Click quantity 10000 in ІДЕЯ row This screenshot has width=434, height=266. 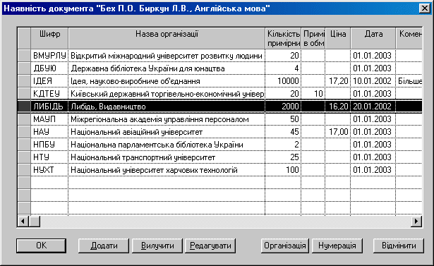click(x=283, y=81)
